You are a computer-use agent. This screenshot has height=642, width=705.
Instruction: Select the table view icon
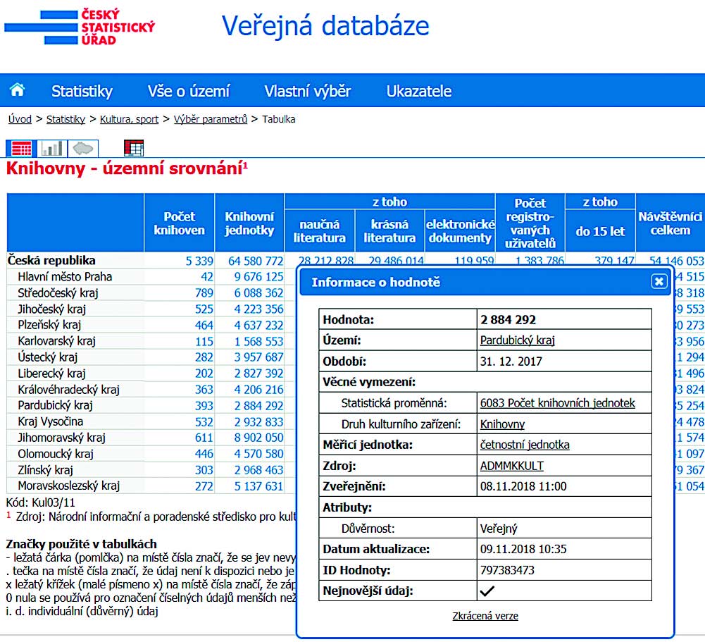coord(20,148)
